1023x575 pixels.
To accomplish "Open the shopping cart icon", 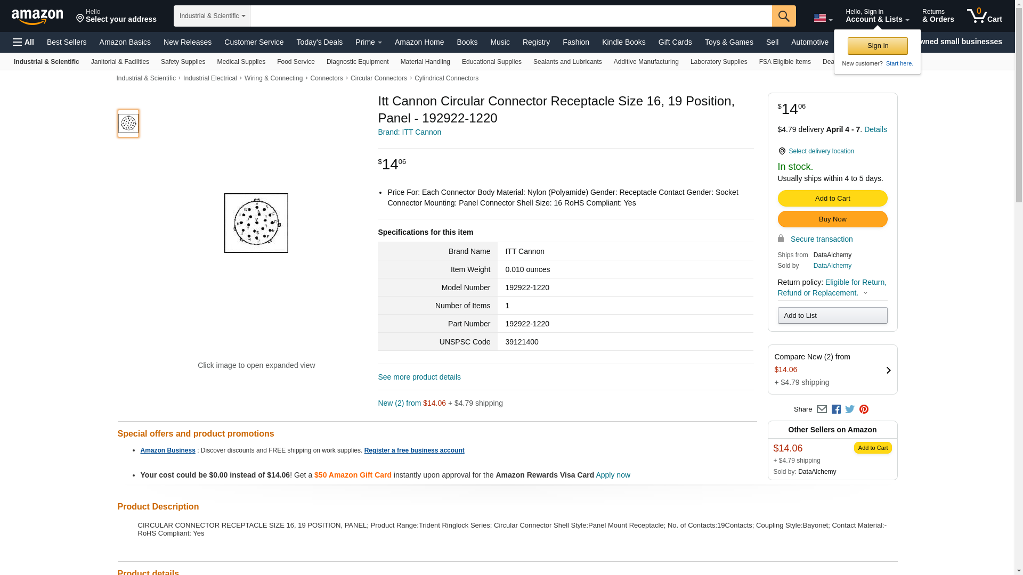I will [984, 16].
